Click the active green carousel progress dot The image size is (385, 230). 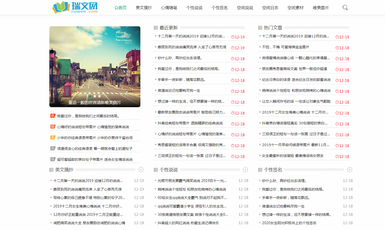(x=90, y=96)
